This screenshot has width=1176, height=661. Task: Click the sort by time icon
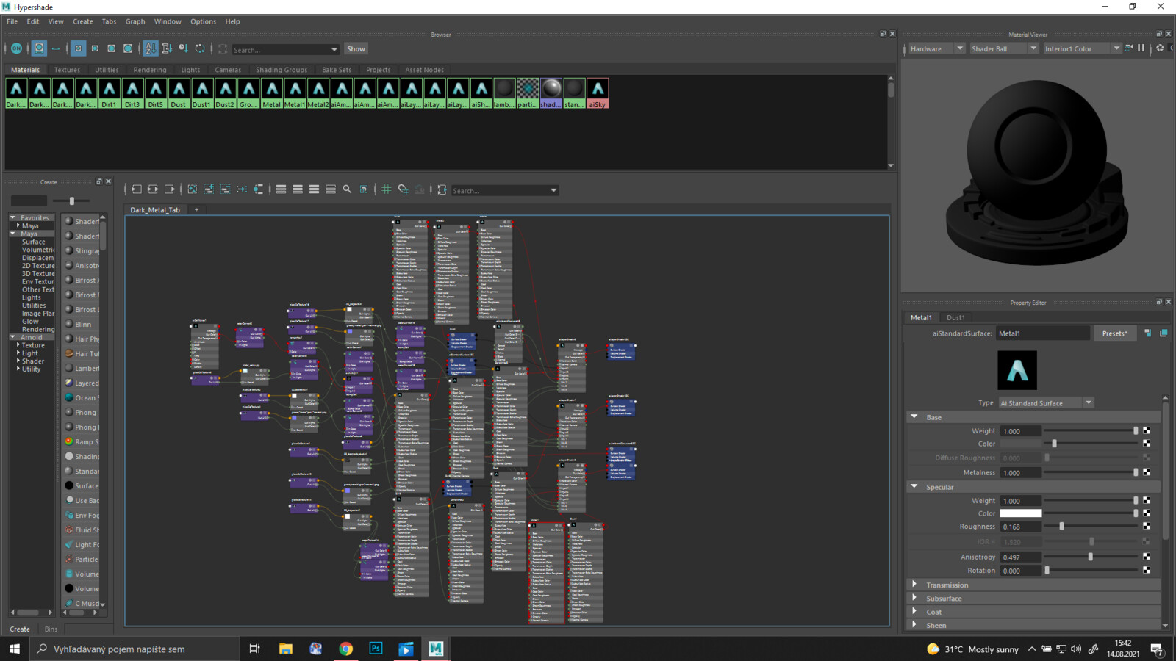pyautogui.click(x=183, y=48)
